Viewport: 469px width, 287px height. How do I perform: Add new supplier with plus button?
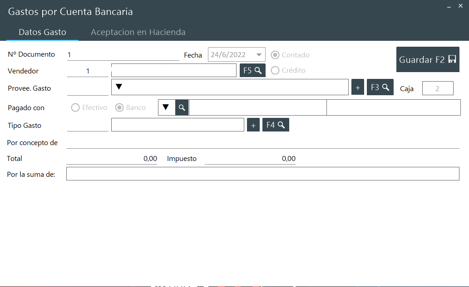click(x=358, y=88)
